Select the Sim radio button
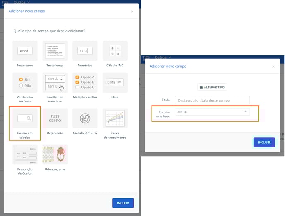285x216 pixels. coord(21,79)
